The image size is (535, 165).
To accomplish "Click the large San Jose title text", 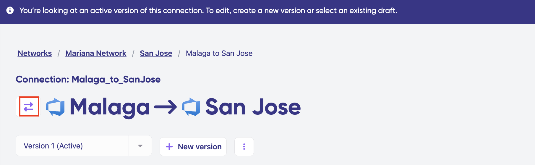I will 253,107.
